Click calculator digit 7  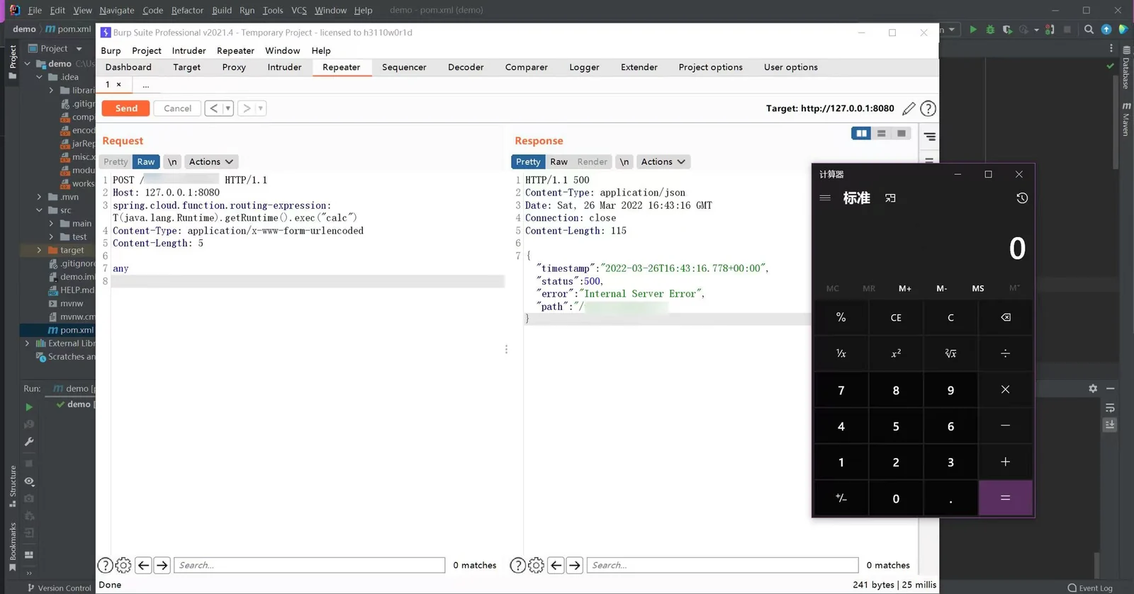(841, 390)
